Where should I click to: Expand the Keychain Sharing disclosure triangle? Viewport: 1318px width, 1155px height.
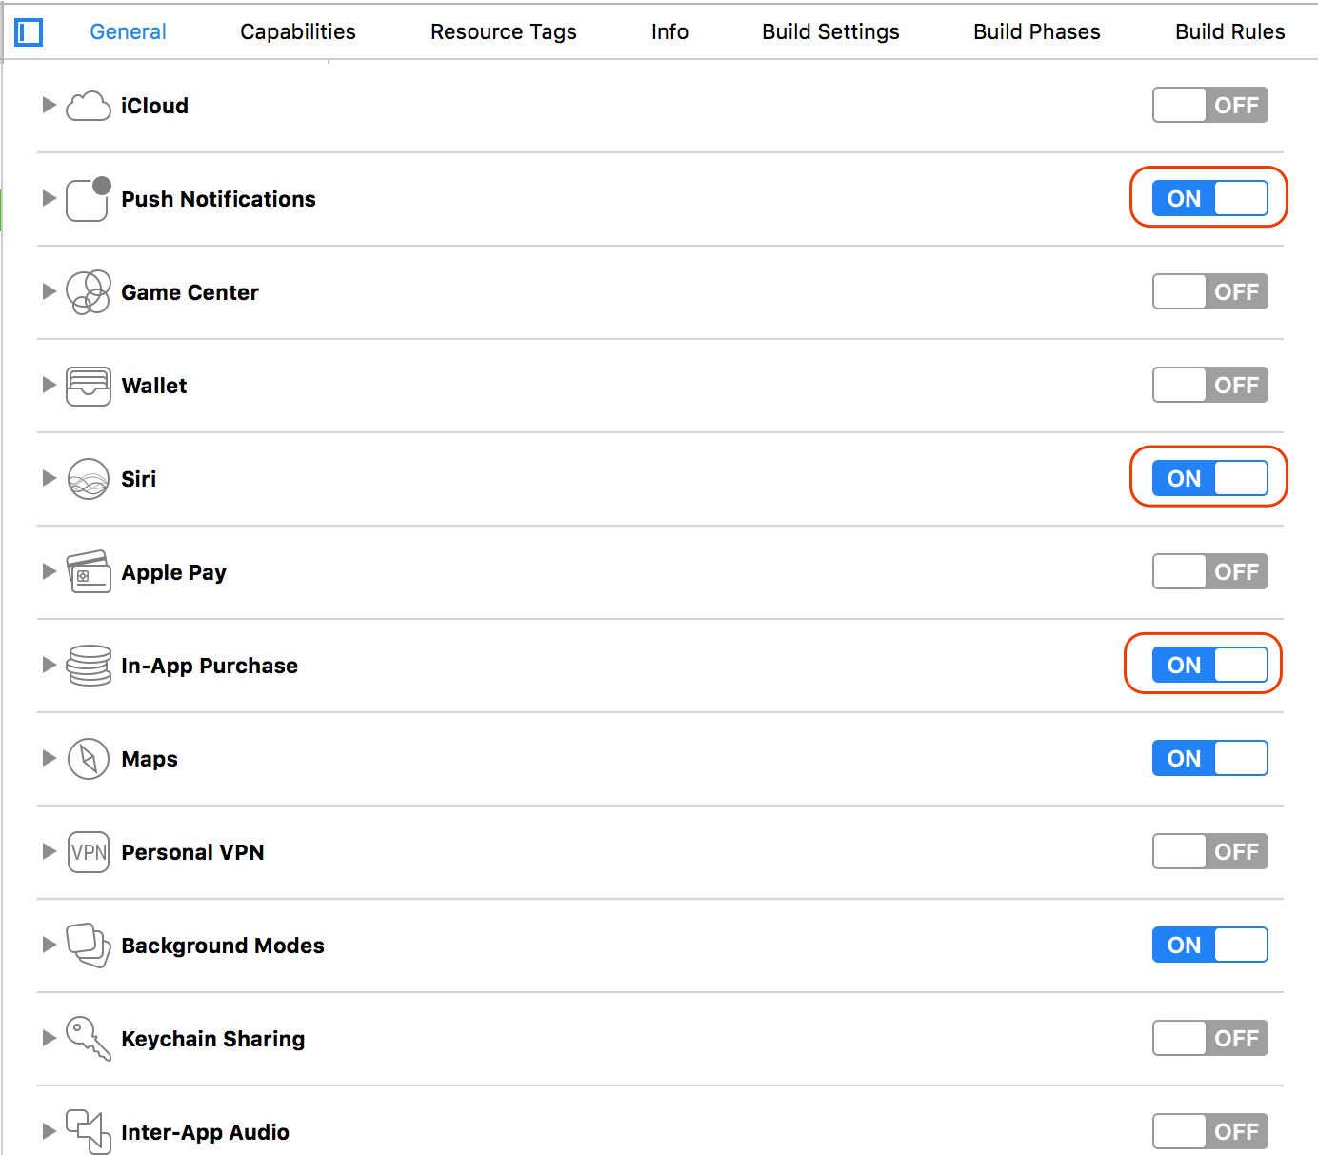click(50, 1038)
